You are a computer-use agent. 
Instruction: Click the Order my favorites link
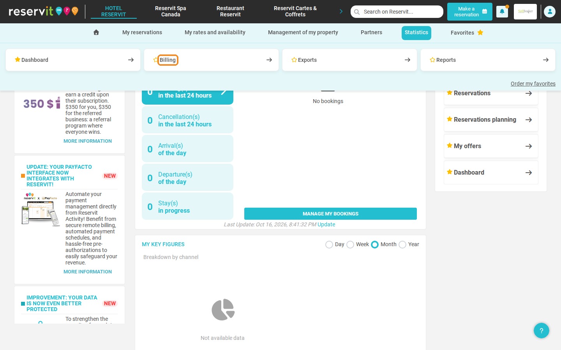point(533,84)
